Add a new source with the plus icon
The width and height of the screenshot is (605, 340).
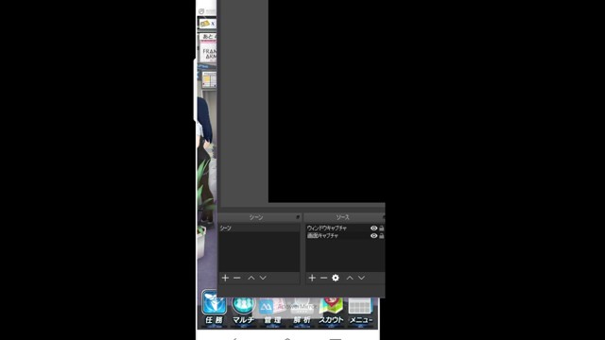(x=312, y=278)
